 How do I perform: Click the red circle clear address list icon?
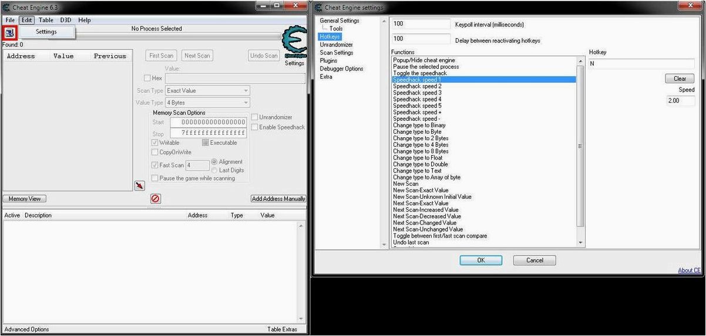156,199
